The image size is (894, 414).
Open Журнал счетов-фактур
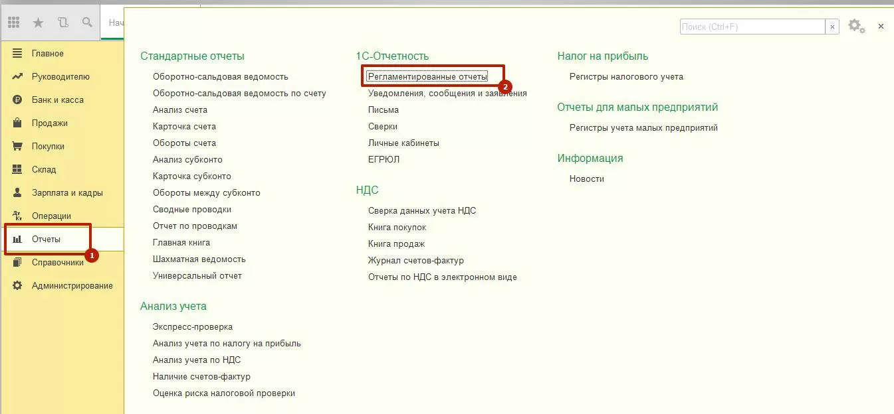(x=416, y=260)
